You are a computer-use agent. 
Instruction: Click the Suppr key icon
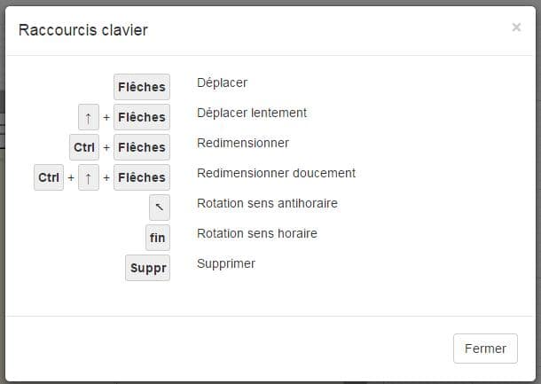pos(147,268)
